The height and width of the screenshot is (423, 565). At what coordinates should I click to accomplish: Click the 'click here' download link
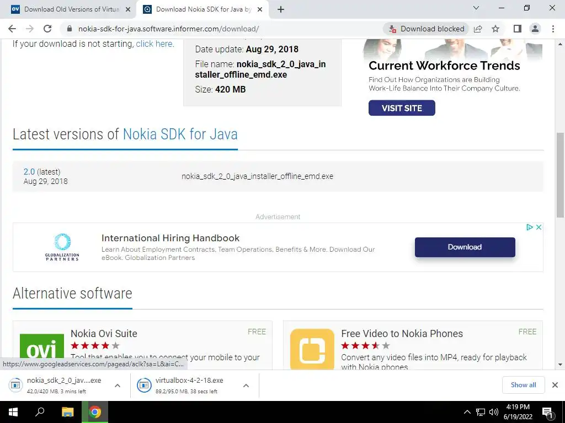pos(154,44)
